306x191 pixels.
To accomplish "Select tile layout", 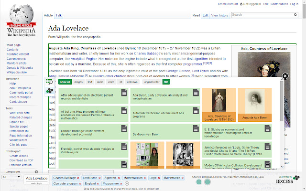I will click(166, 82).
